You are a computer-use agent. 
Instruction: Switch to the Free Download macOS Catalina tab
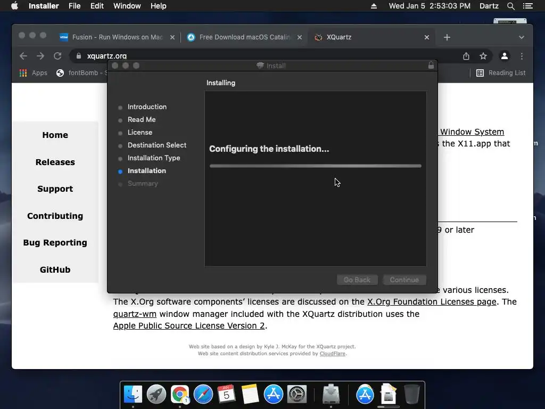243,37
